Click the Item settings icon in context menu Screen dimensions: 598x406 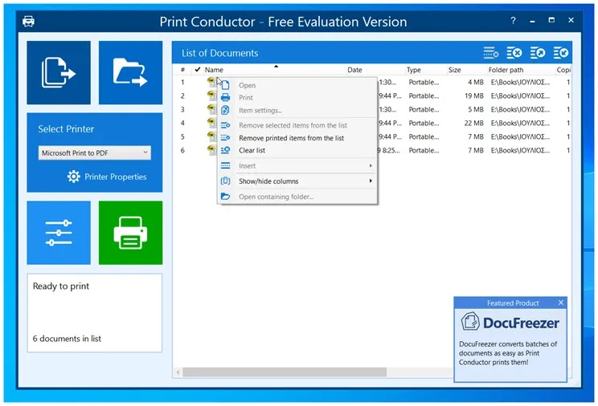pos(225,110)
